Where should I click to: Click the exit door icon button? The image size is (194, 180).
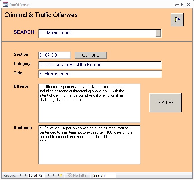click(177, 20)
